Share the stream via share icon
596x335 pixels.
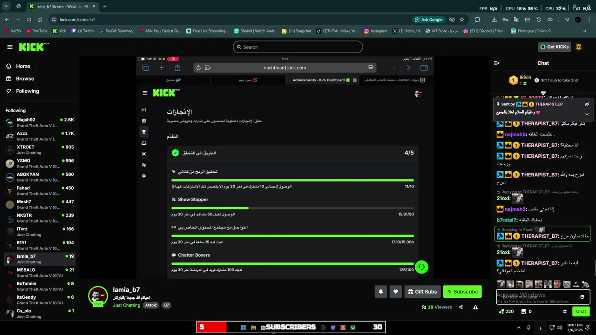point(461,307)
